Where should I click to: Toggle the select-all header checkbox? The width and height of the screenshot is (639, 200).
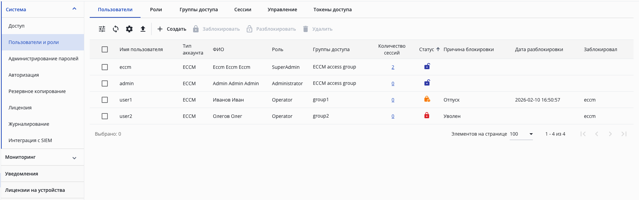[105, 49]
